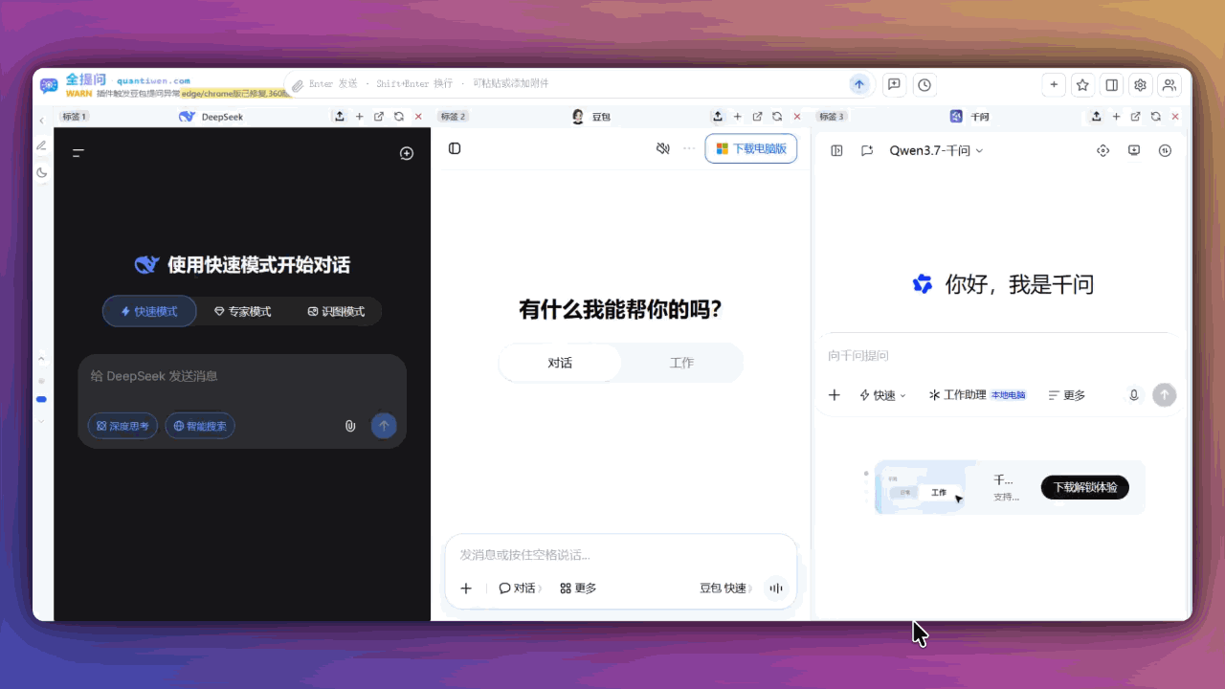
Task: Click the round icon at right end of 千问 header
Action: click(x=1165, y=150)
